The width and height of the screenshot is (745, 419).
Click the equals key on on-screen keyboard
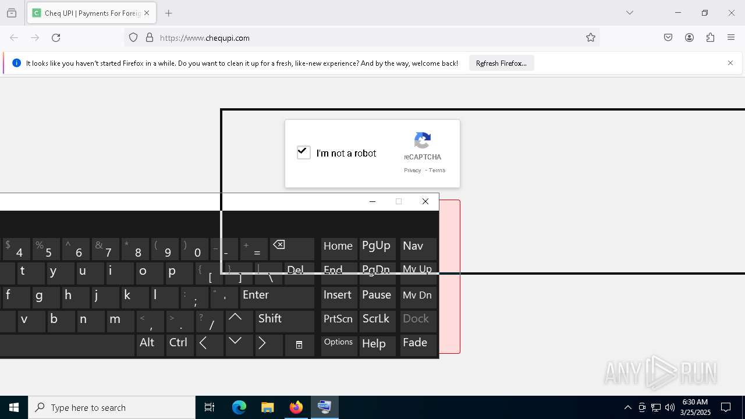click(254, 248)
